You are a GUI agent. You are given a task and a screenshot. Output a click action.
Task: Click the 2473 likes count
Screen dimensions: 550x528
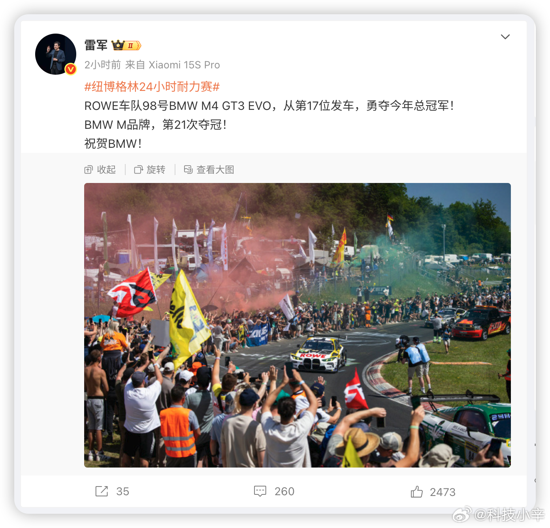click(x=443, y=492)
